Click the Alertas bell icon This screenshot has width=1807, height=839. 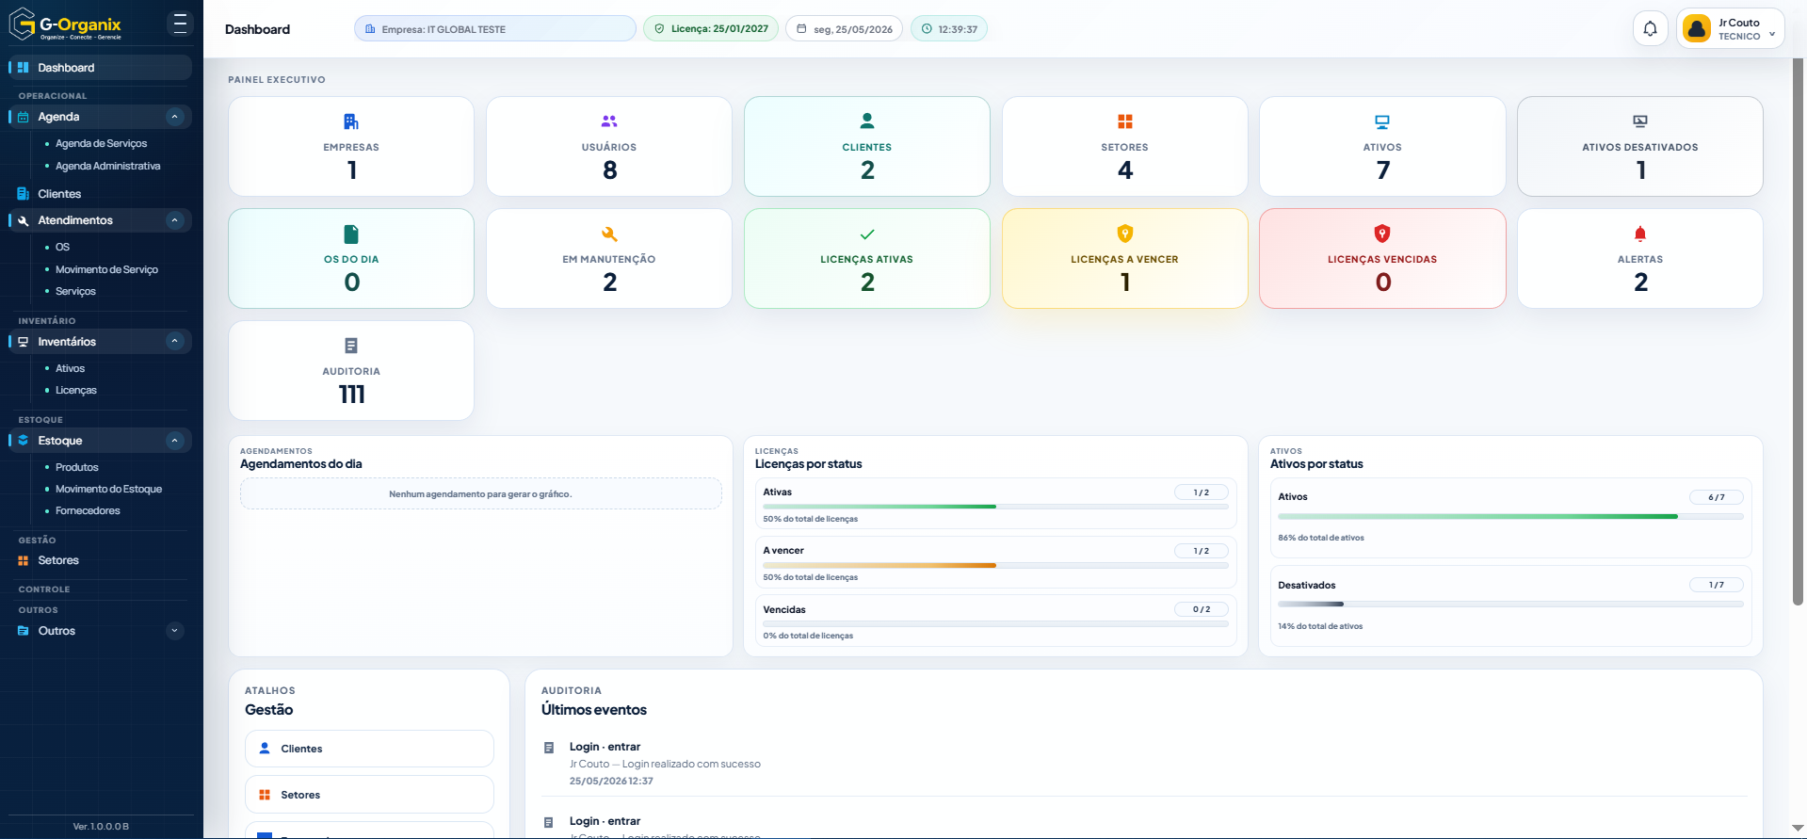pyautogui.click(x=1640, y=234)
